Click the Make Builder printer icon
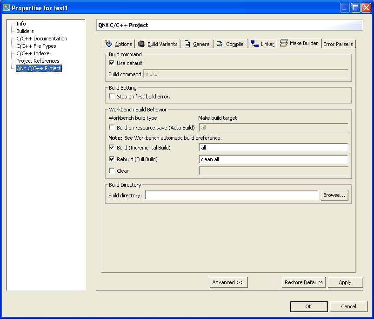This screenshot has width=374, height=319. [283, 43]
